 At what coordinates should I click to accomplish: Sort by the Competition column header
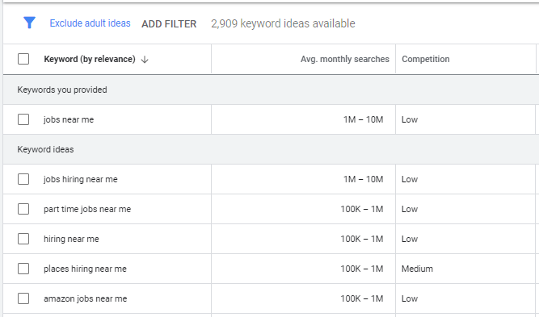point(426,59)
